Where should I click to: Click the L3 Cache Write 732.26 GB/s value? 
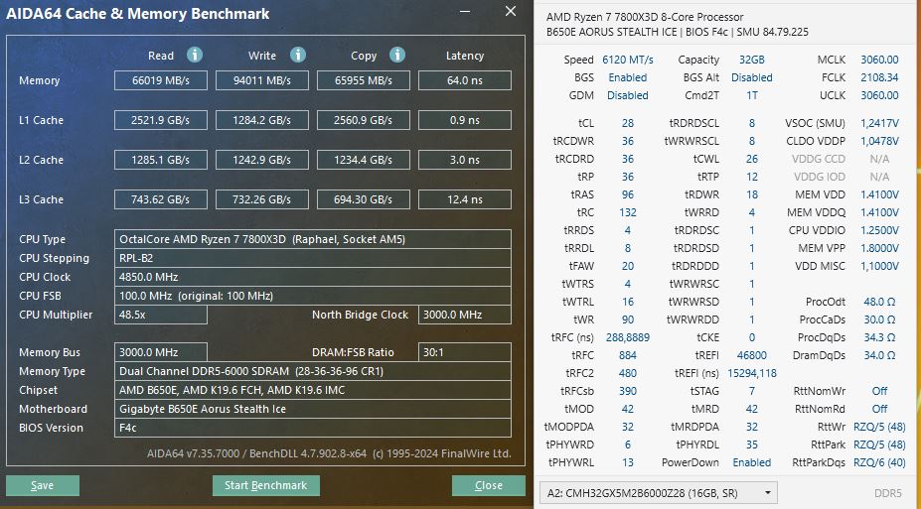pyautogui.click(x=262, y=199)
